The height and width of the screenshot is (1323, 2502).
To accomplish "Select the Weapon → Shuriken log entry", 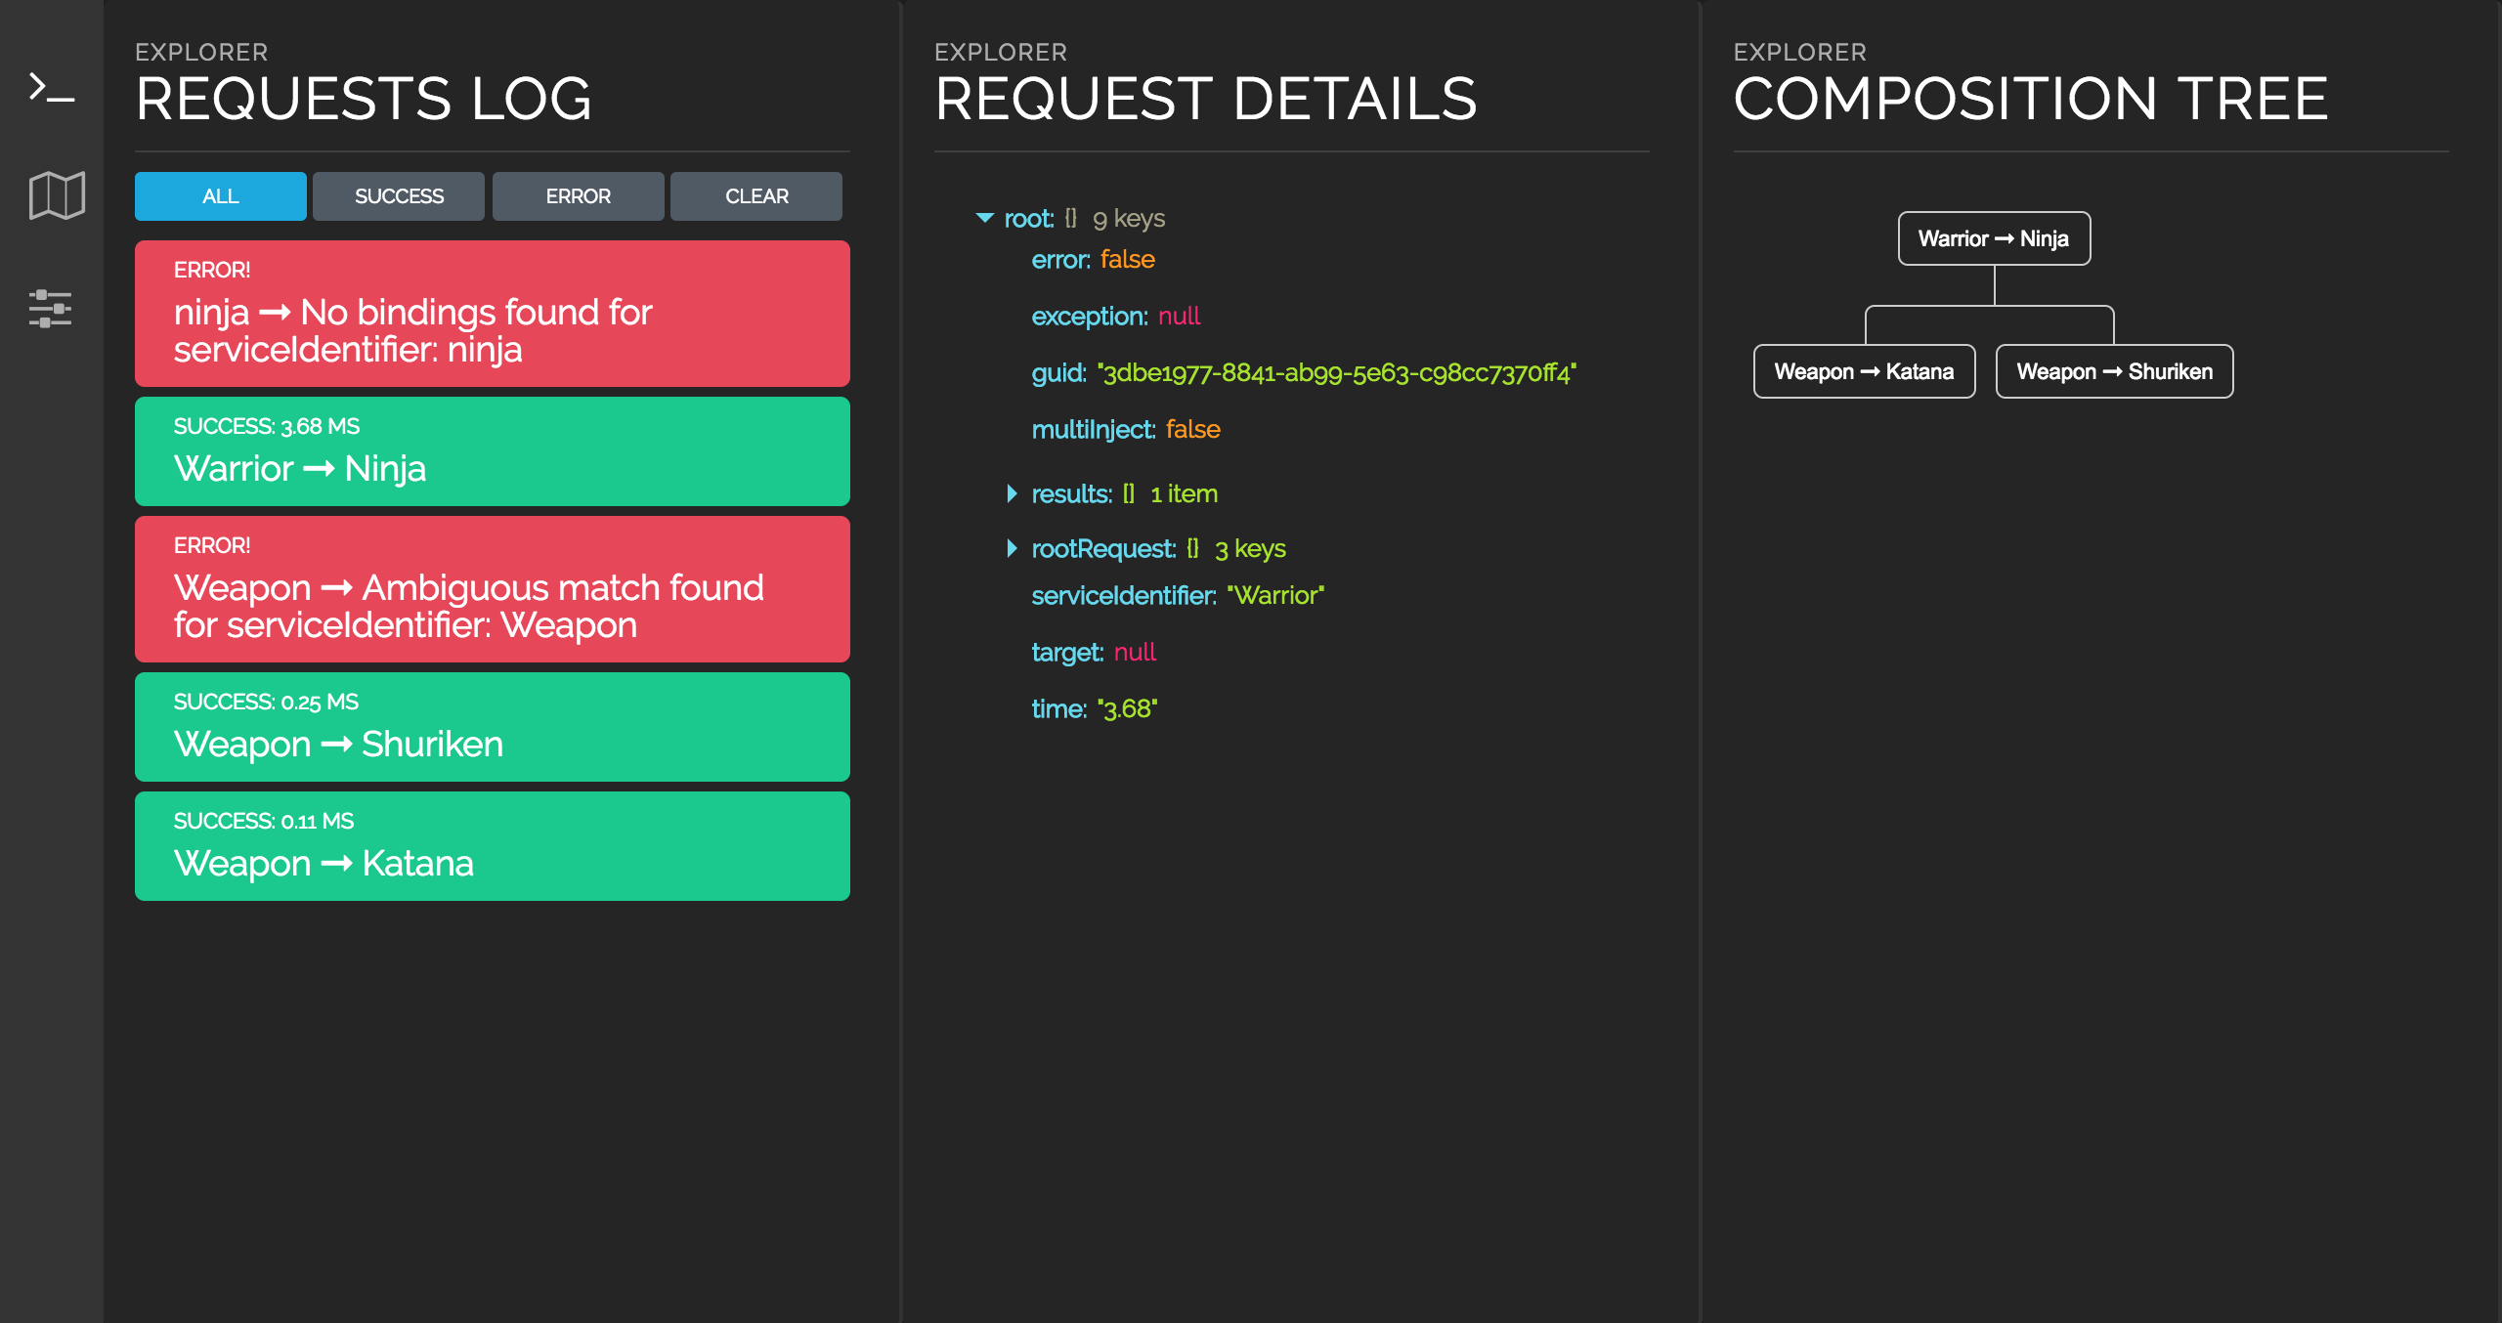I will 492,727.
